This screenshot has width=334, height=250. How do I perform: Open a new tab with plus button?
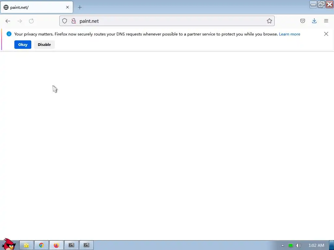click(80, 7)
